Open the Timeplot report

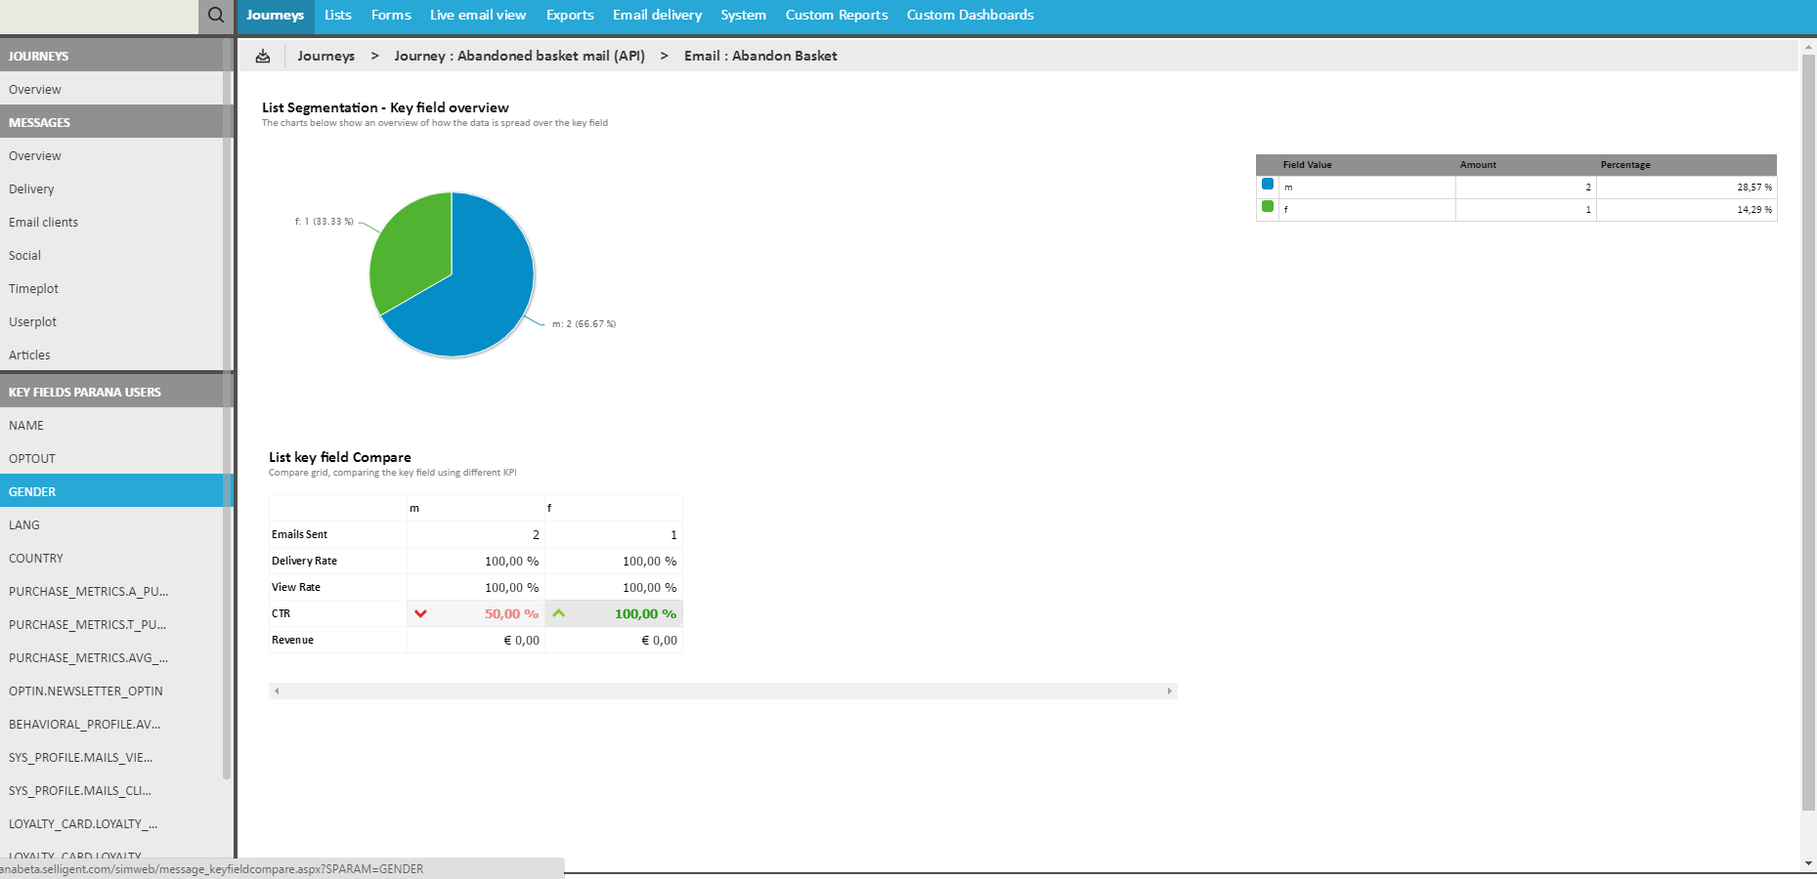[x=34, y=289]
